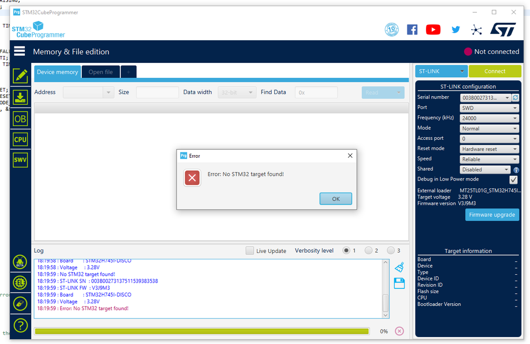Open the Frequency 24000 dropdown
This screenshot has height=344, width=530.
490,118
